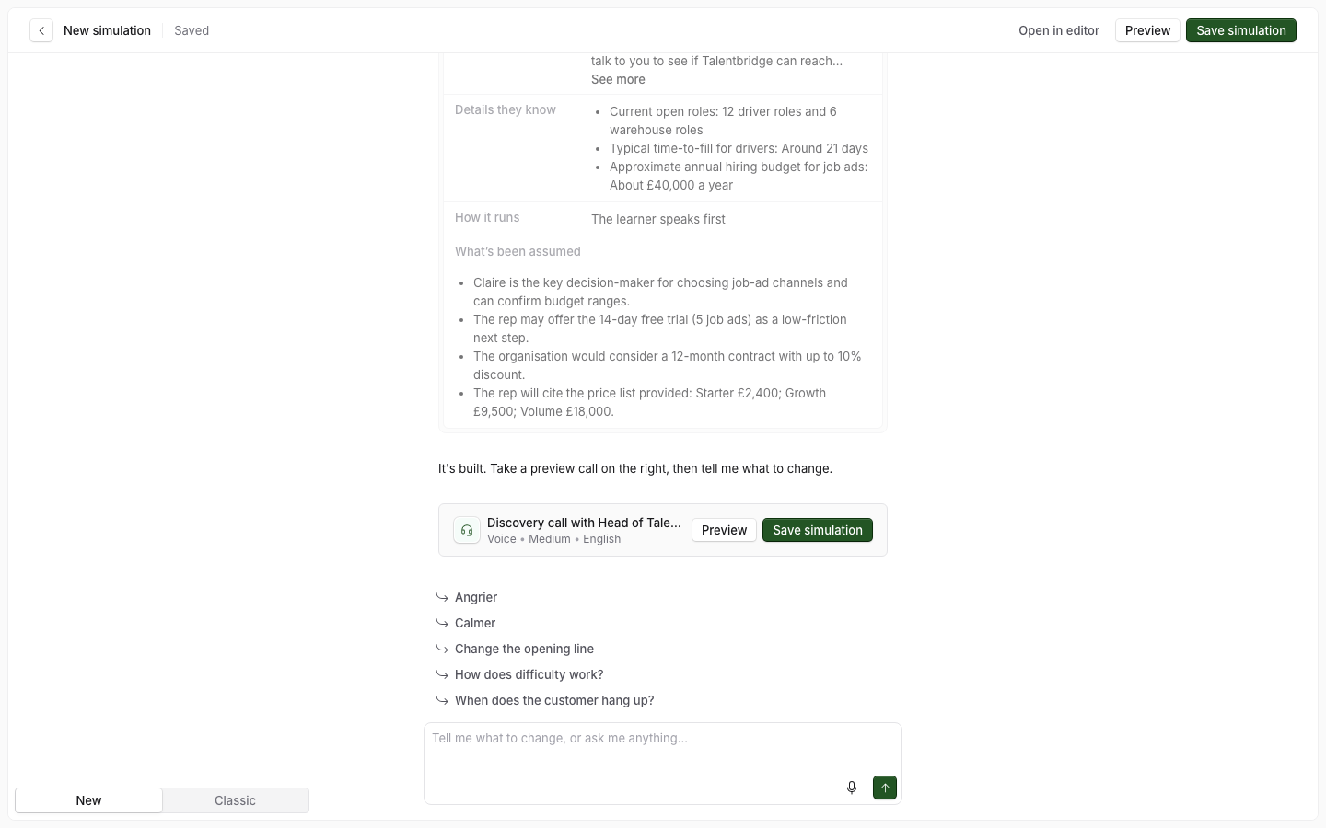The image size is (1326, 828).
Task: Click the What's been assumed heading
Action: coord(518,251)
